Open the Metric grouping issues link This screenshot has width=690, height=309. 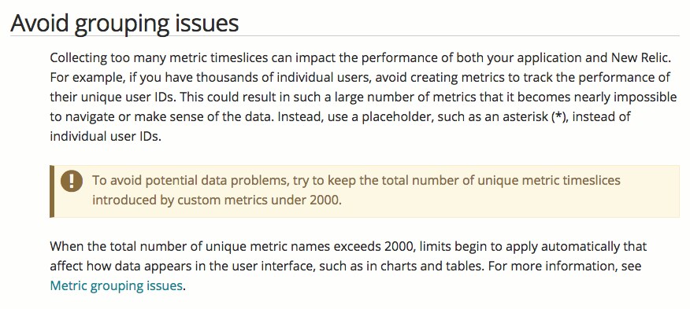[116, 285]
